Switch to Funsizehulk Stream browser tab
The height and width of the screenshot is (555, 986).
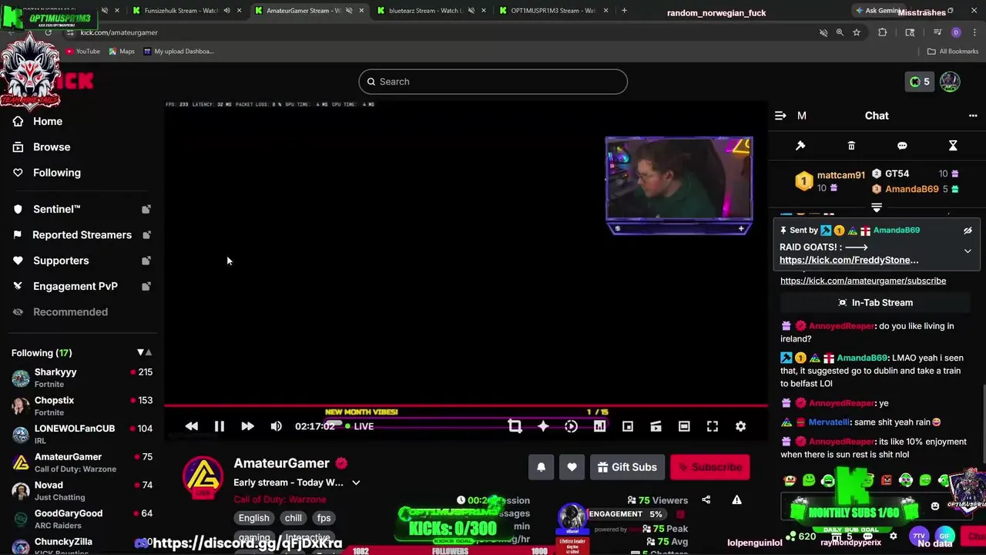[181, 11]
